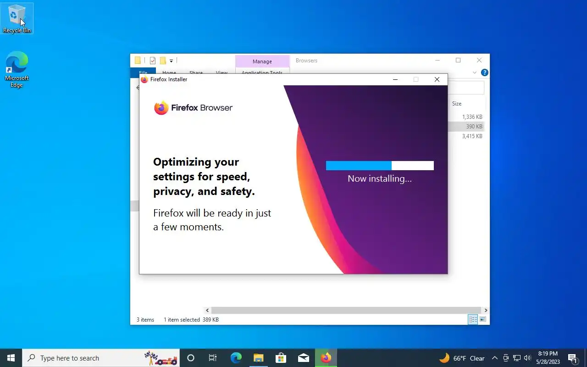Open the Customize Quick Access Toolbar dropdown
The width and height of the screenshot is (587, 367).
pyautogui.click(x=171, y=61)
